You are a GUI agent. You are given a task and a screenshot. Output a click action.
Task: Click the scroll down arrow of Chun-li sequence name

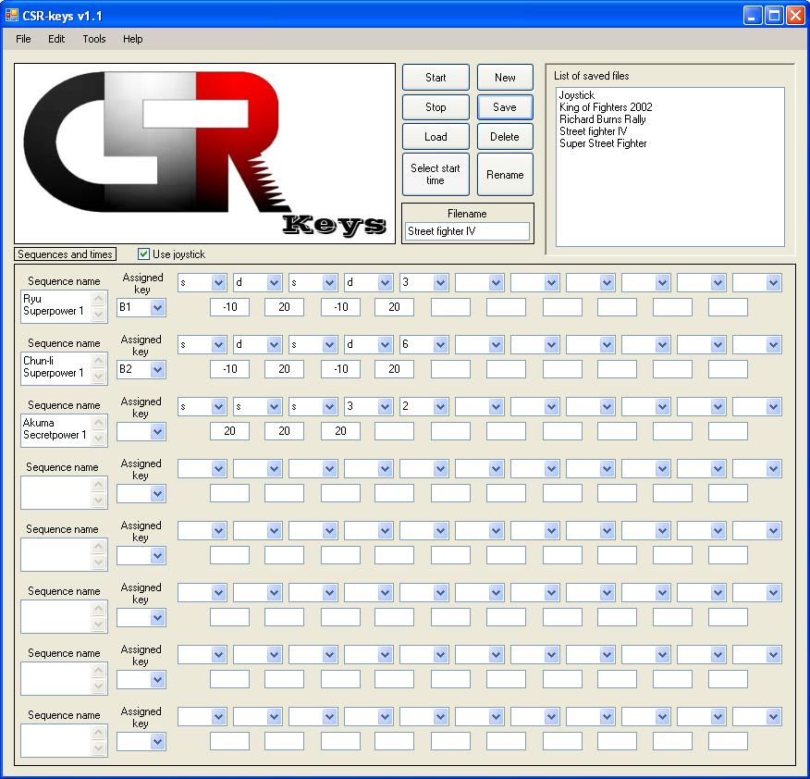pyautogui.click(x=99, y=377)
